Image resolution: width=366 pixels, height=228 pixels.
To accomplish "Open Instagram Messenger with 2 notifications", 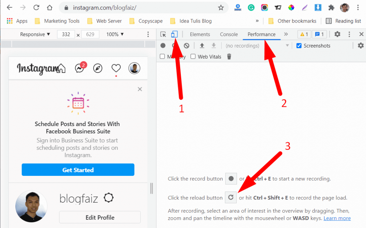I will click(80, 68).
